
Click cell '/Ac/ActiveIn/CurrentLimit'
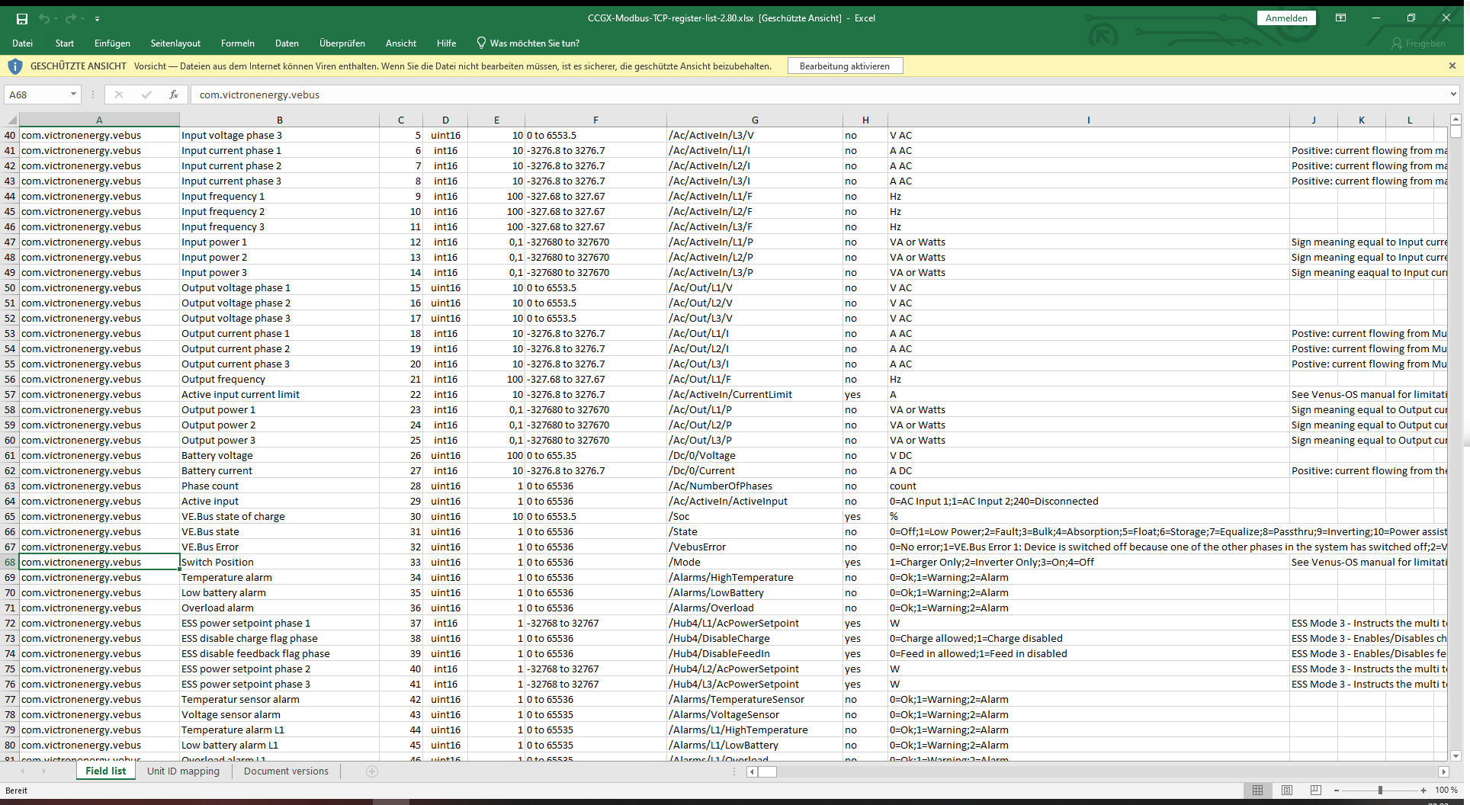(755, 394)
